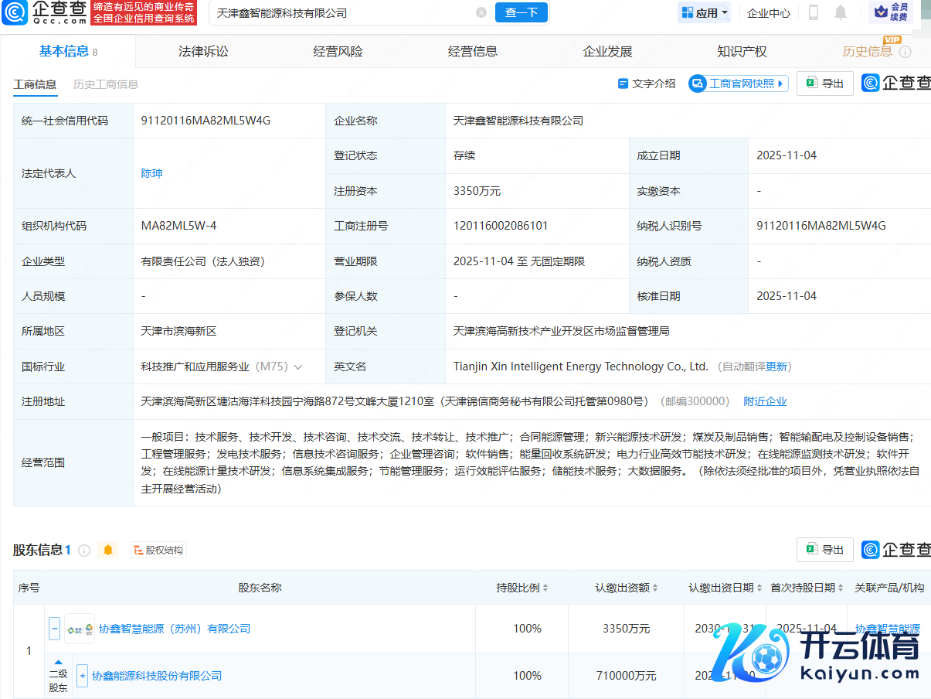Select the 历史工商信息 sub-tab
This screenshot has width=931, height=699.
coord(106,84)
